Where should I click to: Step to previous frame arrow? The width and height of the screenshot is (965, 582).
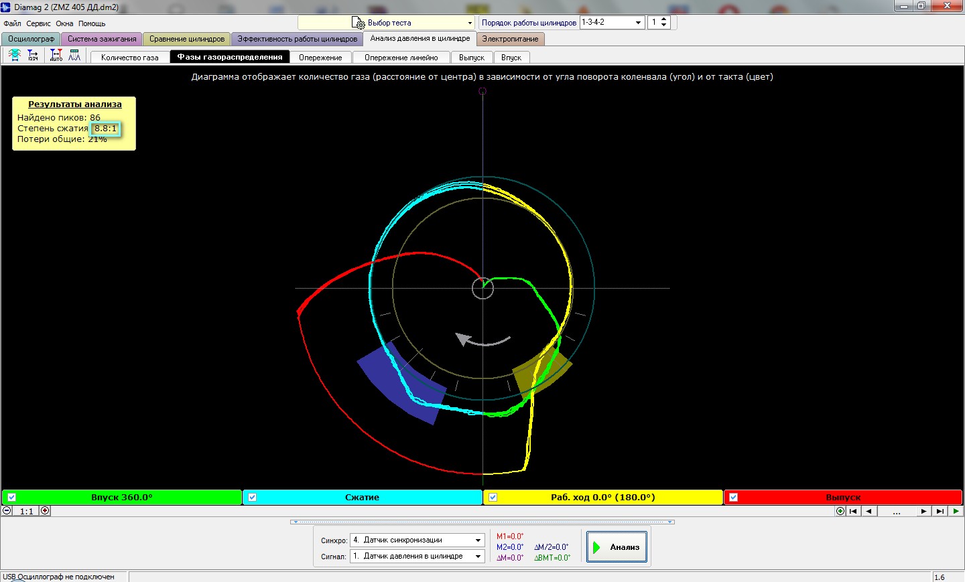869,511
